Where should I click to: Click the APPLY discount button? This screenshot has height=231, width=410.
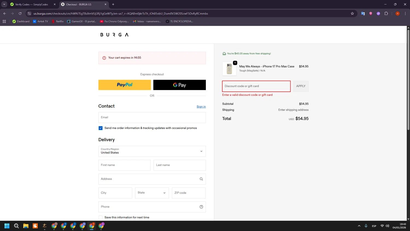(301, 86)
